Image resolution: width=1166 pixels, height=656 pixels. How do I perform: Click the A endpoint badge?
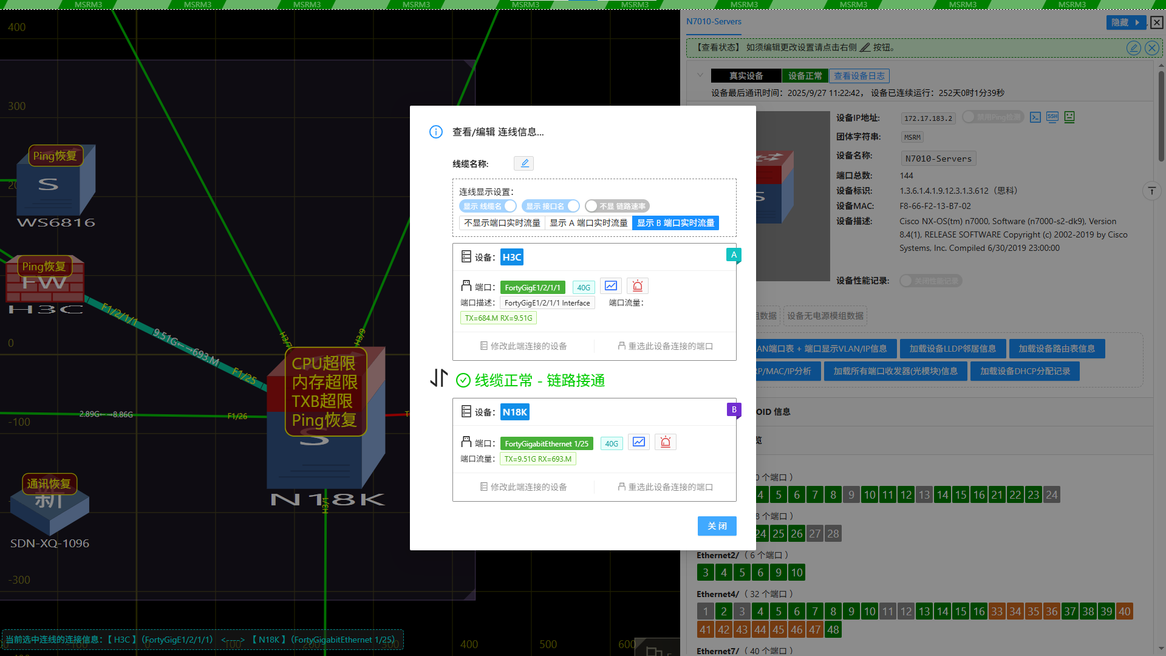pos(734,255)
